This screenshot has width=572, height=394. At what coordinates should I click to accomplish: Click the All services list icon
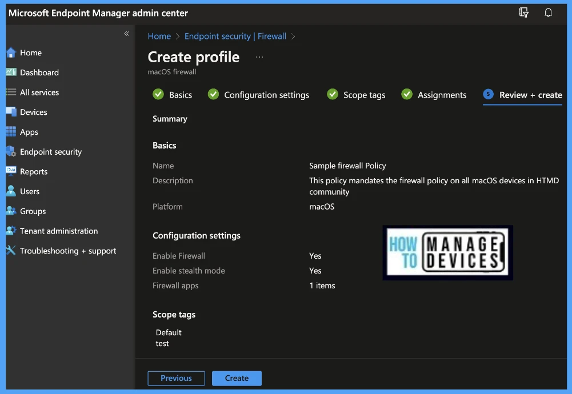[11, 92]
